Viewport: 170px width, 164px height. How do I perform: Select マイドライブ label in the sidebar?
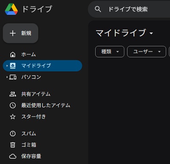tap(36, 66)
